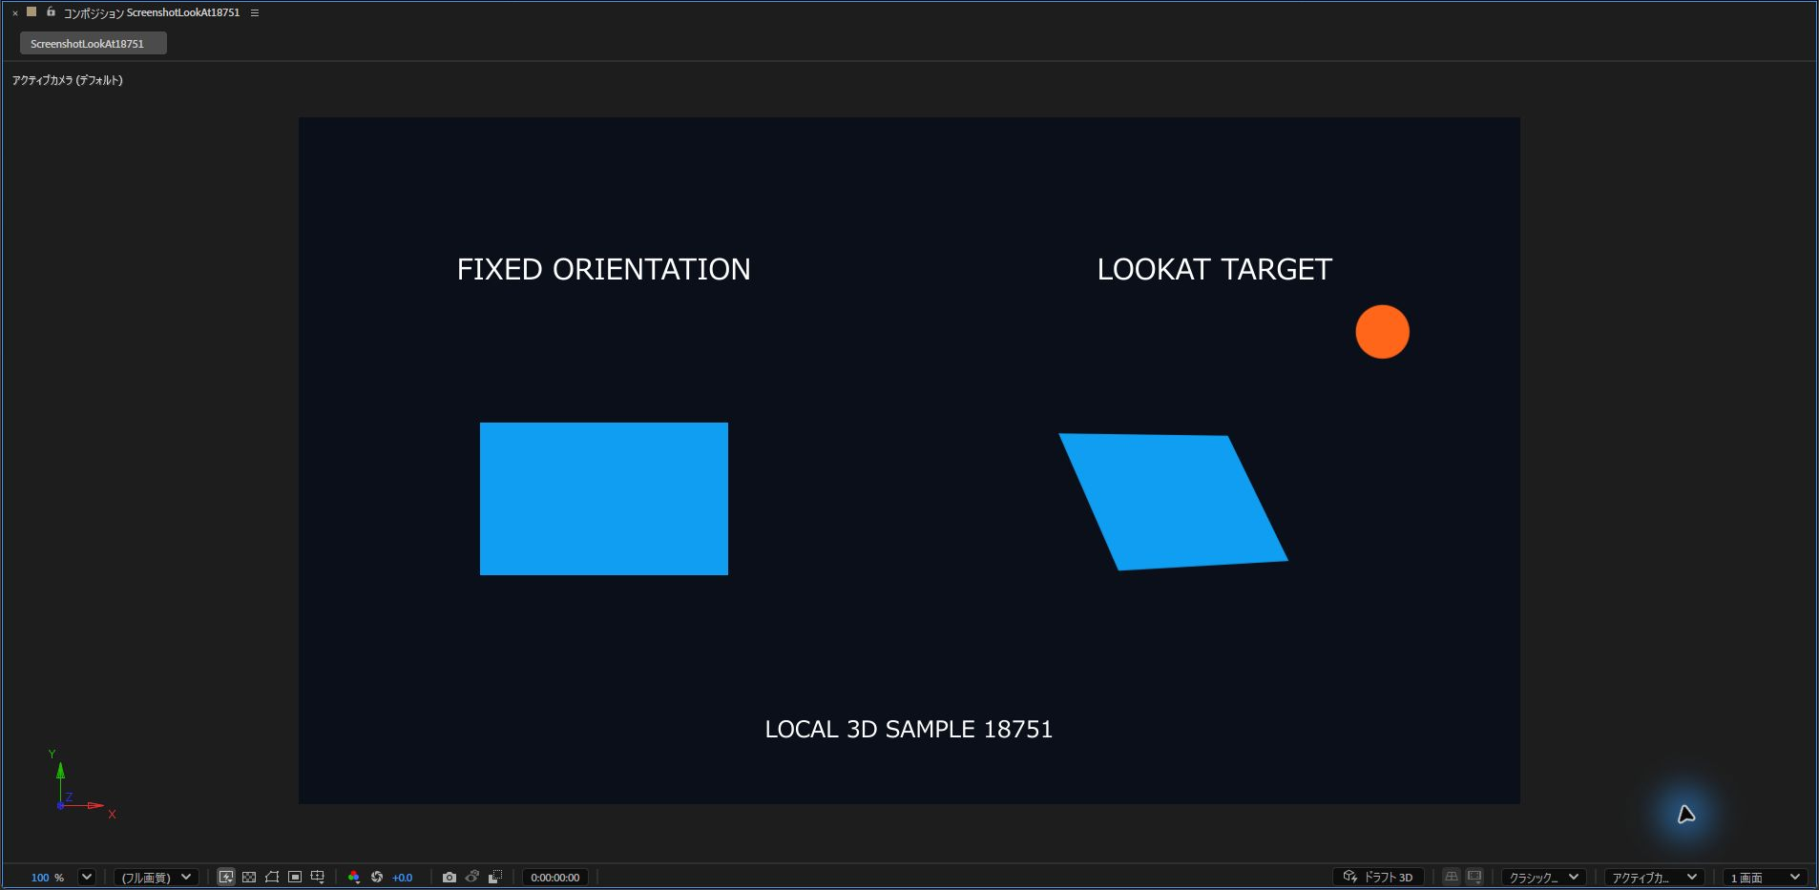Click the LOOKAT TARGET text layer
The height and width of the screenshot is (890, 1819).
point(1214,269)
